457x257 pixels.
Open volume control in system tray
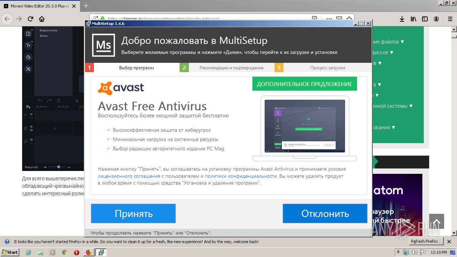coord(414,252)
